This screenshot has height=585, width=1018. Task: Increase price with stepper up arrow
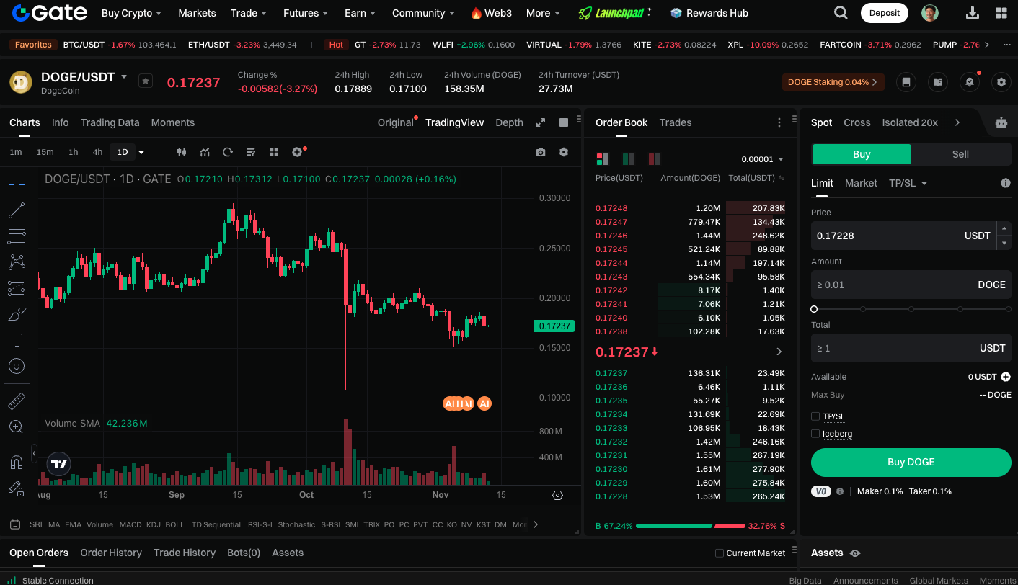point(1004,228)
